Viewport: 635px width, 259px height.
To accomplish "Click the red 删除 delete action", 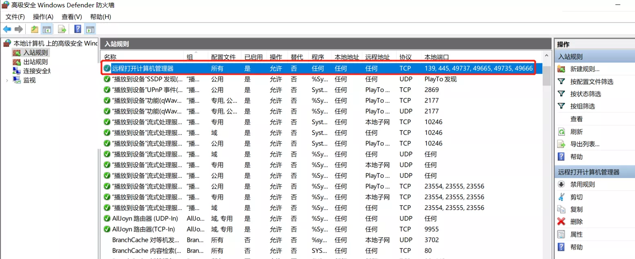I will tap(576, 222).
